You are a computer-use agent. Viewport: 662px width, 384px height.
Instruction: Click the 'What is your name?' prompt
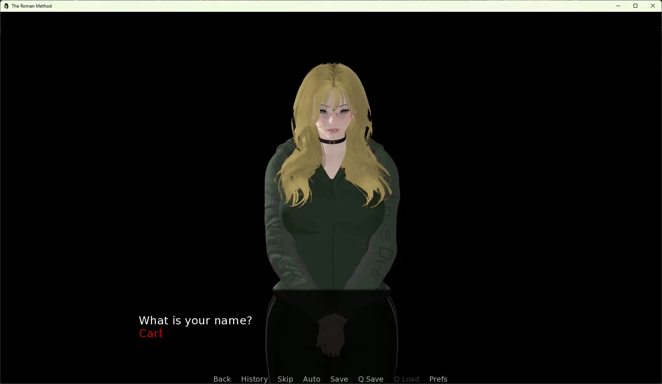(x=195, y=320)
